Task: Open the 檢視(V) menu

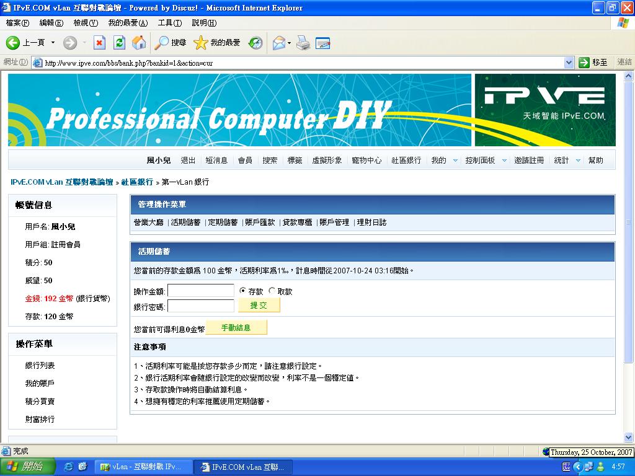Action: (x=86, y=23)
